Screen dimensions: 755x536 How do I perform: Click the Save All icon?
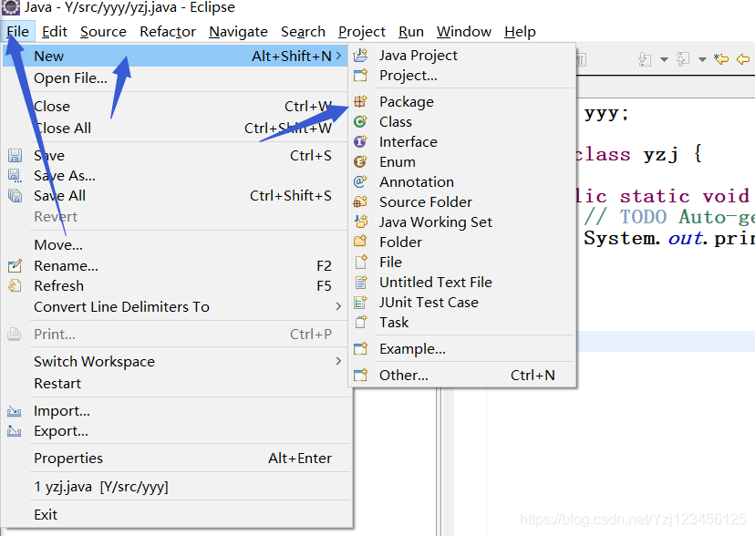pyautogui.click(x=15, y=196)
